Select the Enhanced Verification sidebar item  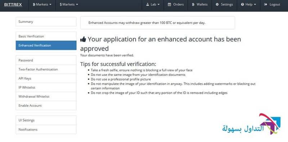click(x=46, y=45)
